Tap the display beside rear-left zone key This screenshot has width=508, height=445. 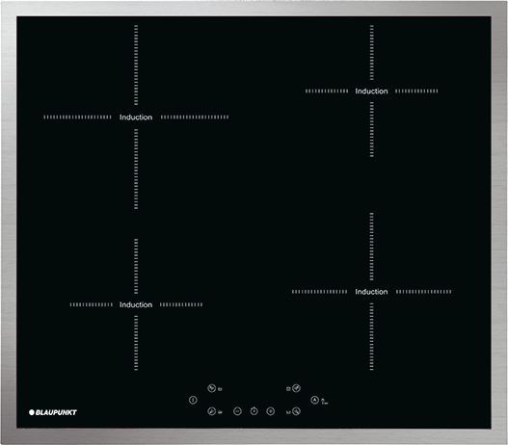tap(220, 389)
